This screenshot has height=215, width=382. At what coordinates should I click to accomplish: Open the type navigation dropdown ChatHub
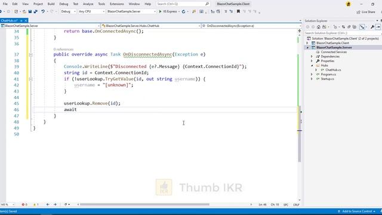pos(151,26)
